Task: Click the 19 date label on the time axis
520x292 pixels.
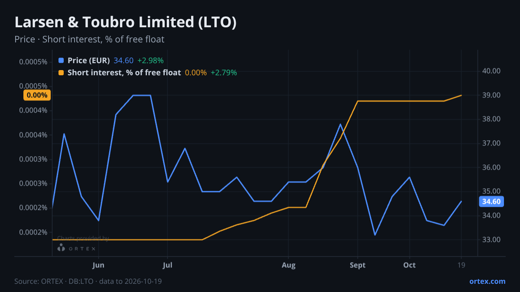Action: point(461,265)
